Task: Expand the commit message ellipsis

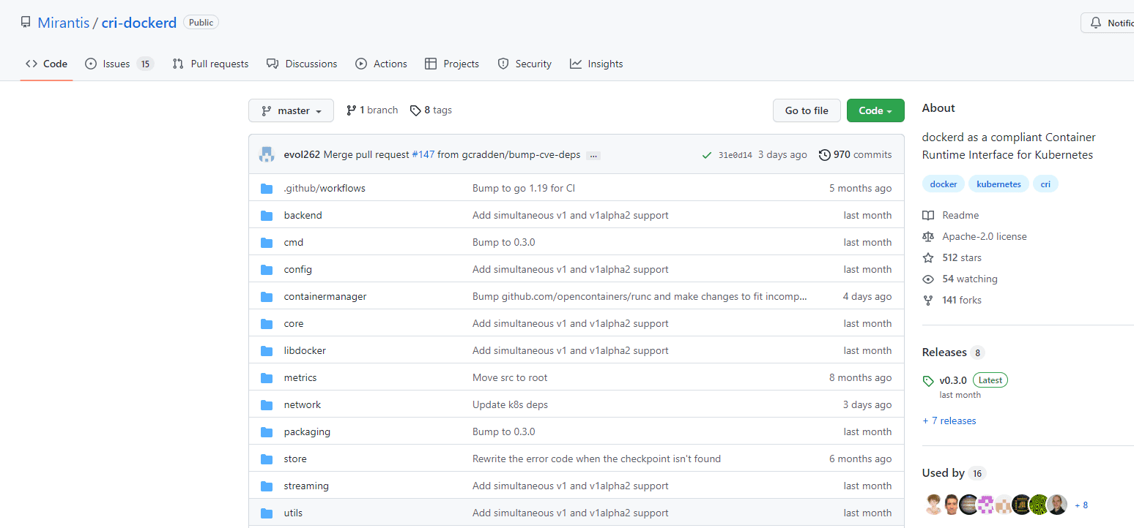Action: 593,155
